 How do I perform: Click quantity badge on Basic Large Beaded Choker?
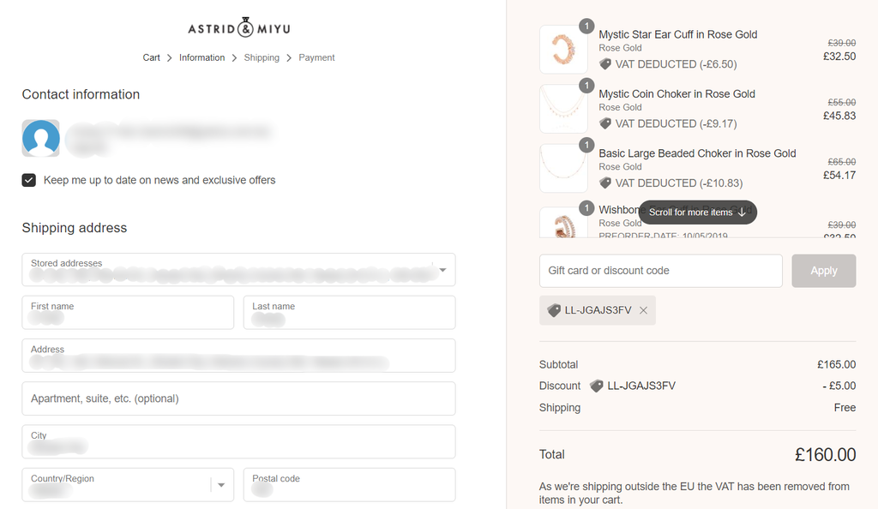586,145
